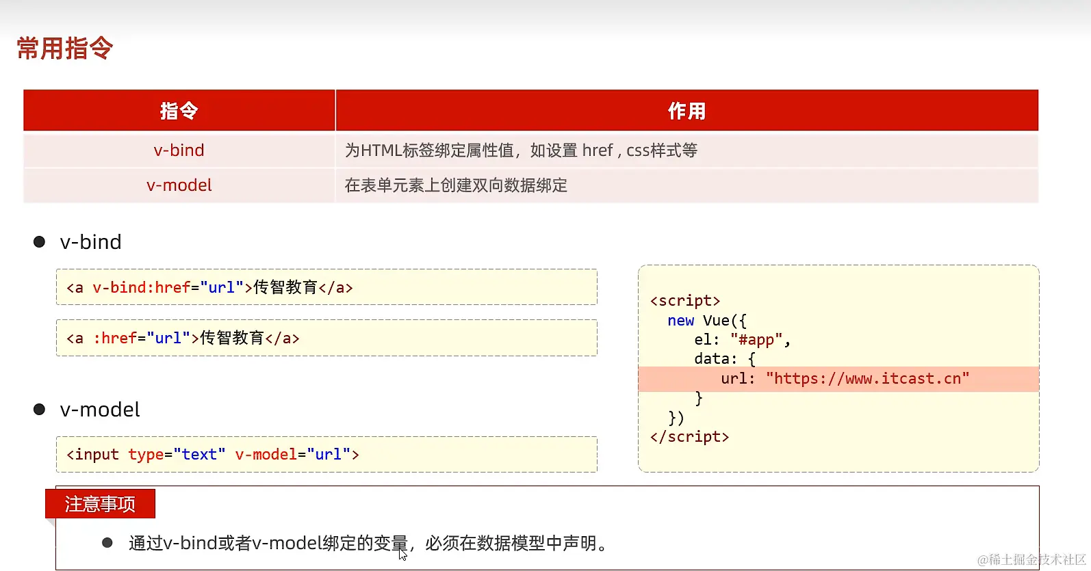Click the 注意事项 red label

[x=100, y=504]
